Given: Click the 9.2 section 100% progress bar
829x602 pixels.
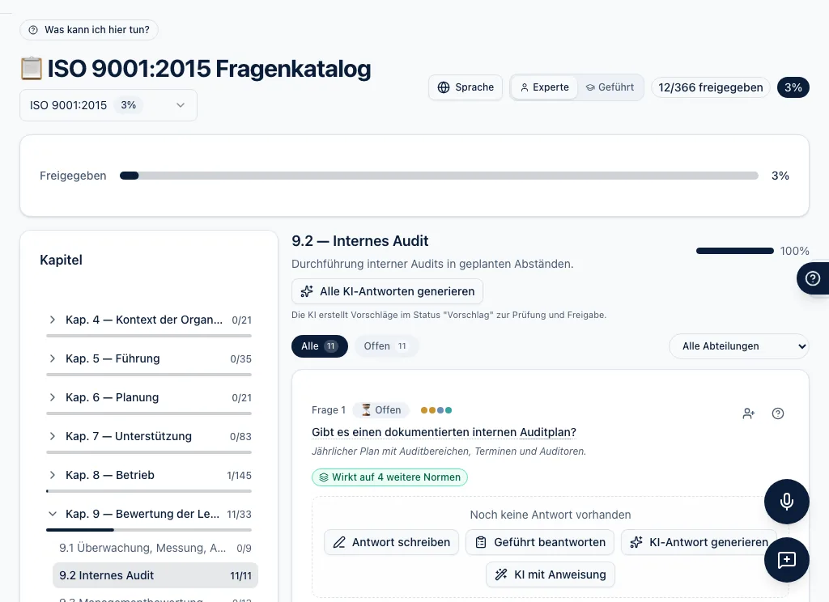Looking at the screenshot, I should click(x=735, y=251).
